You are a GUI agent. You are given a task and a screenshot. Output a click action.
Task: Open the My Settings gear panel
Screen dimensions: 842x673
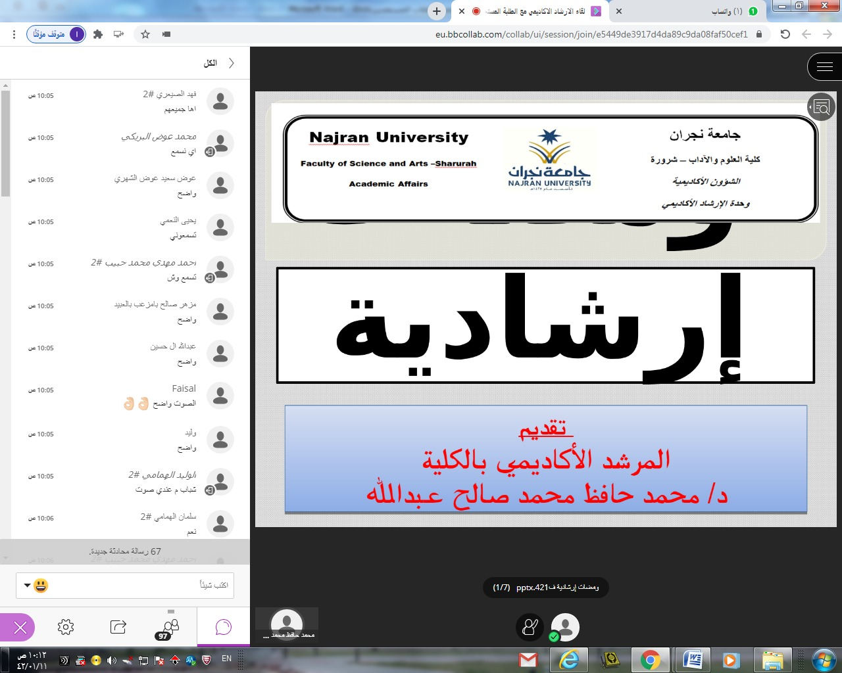click(x=66, y=627)
